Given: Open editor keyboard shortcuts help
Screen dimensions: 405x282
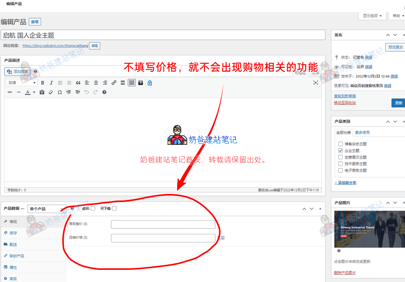Looking at the screenshot, I should point(104,92).
